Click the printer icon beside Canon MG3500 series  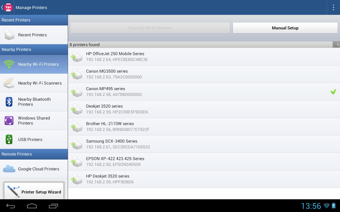point(77,74)
